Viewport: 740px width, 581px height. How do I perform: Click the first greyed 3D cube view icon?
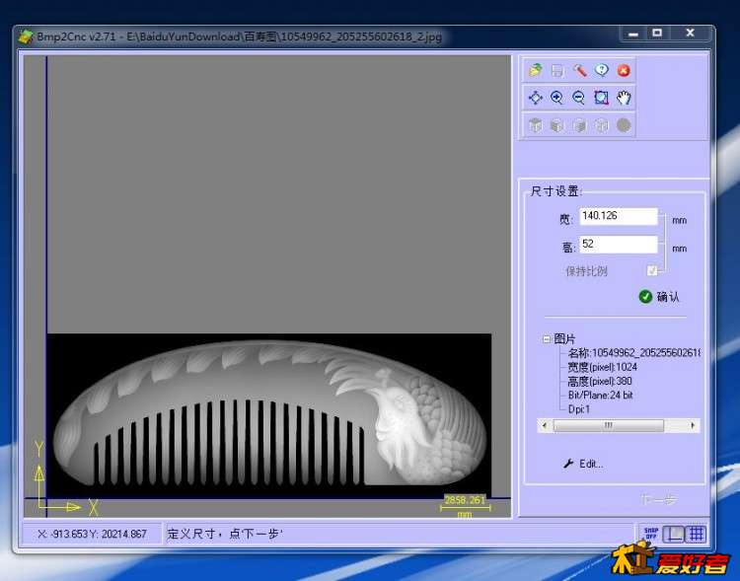click(535, 125)
